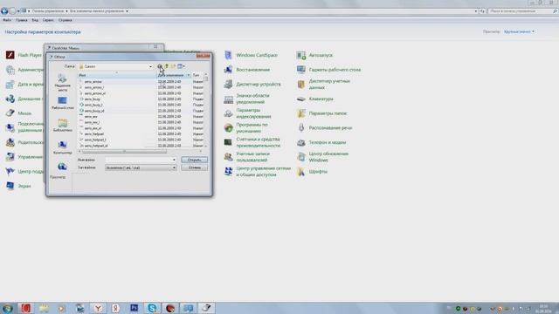Open Телефон и модем item
Image resolution: width=559 pixels, height=314 pixels.
pyautogui.click(x=321, y=142)
